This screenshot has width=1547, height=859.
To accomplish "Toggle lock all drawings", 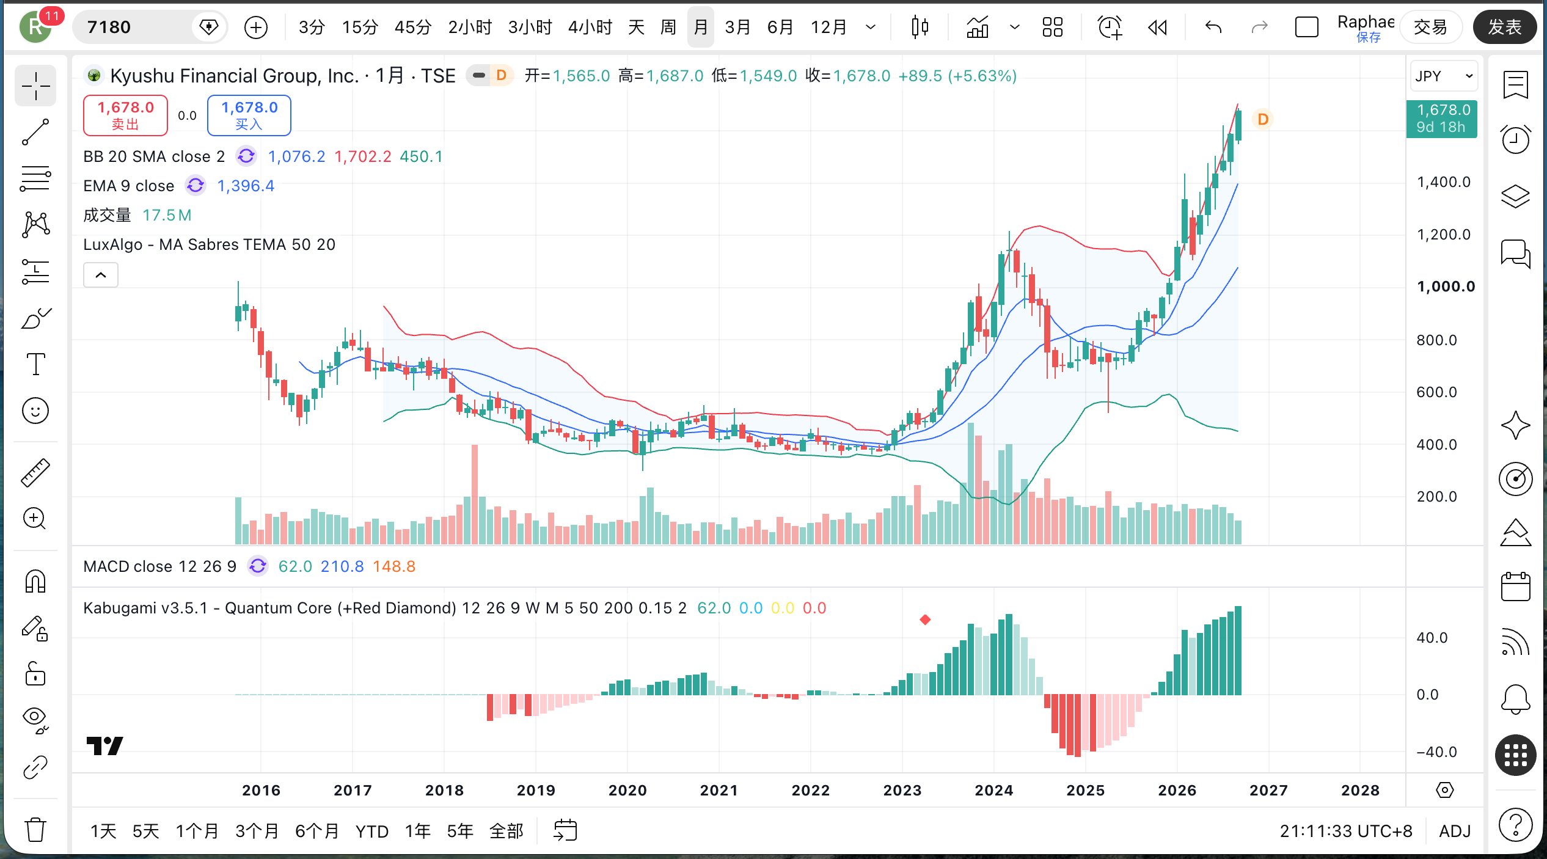I will [x=35, y=674].
